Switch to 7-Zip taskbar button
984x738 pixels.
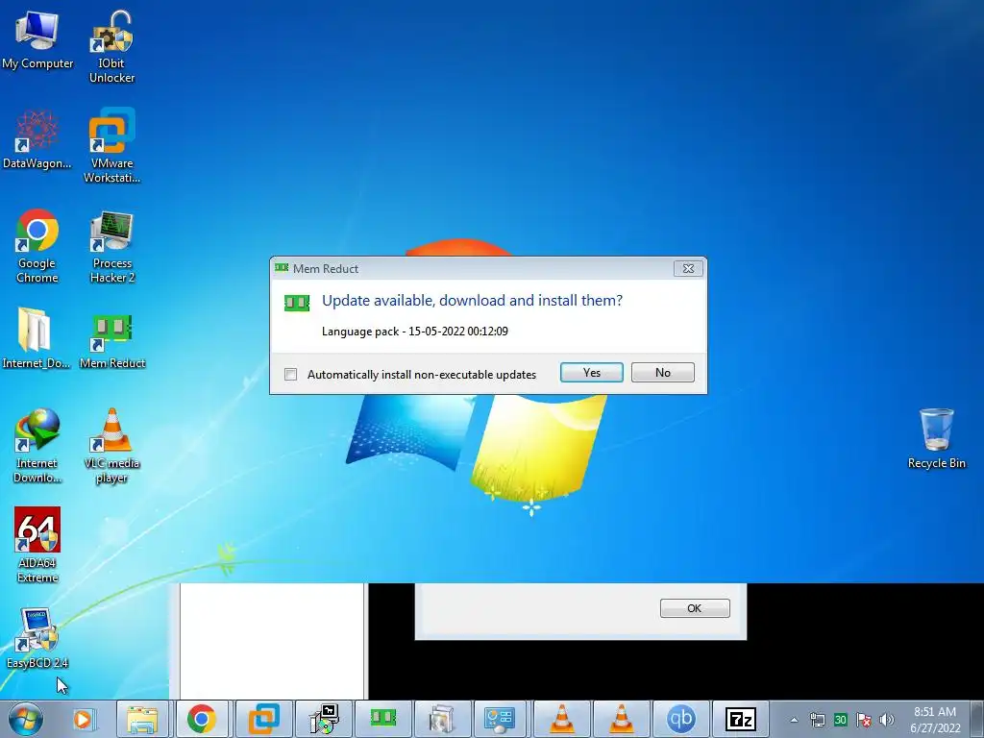point(741,719)
